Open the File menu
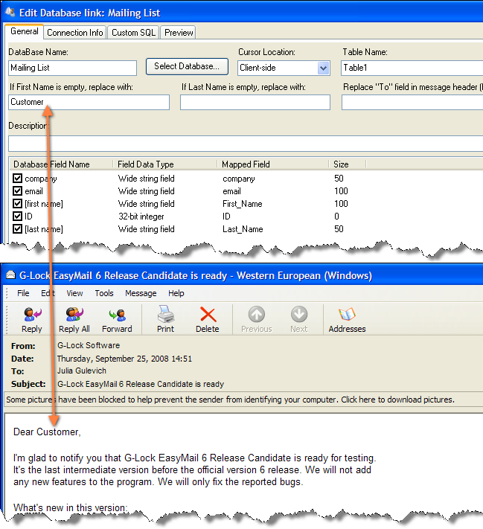The image size is (483, 529). (x=23, y=293)
